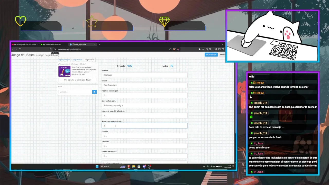Open Microsoft Store from the taskbar
This screenshot has width=329, height=185.
click(x=139, y=166)
